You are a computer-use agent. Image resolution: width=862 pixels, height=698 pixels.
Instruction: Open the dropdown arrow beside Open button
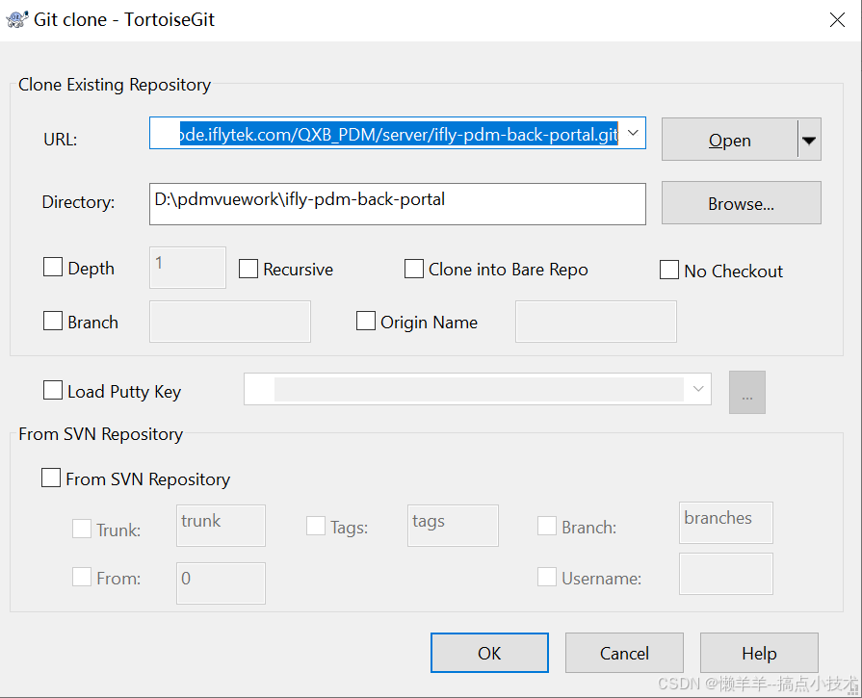[809, 140]
